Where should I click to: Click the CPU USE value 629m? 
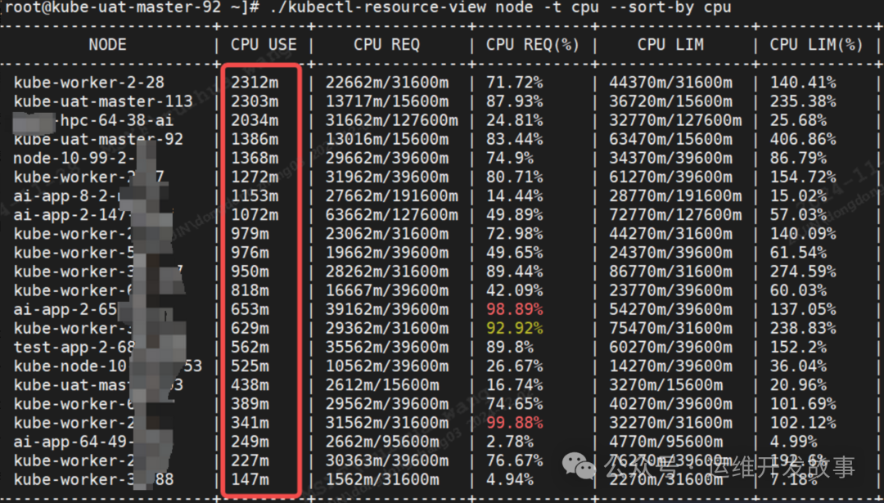coord(250,329)
